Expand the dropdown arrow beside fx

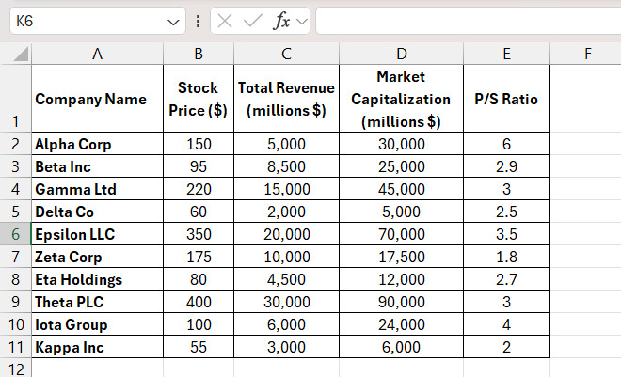pos(302,21)
